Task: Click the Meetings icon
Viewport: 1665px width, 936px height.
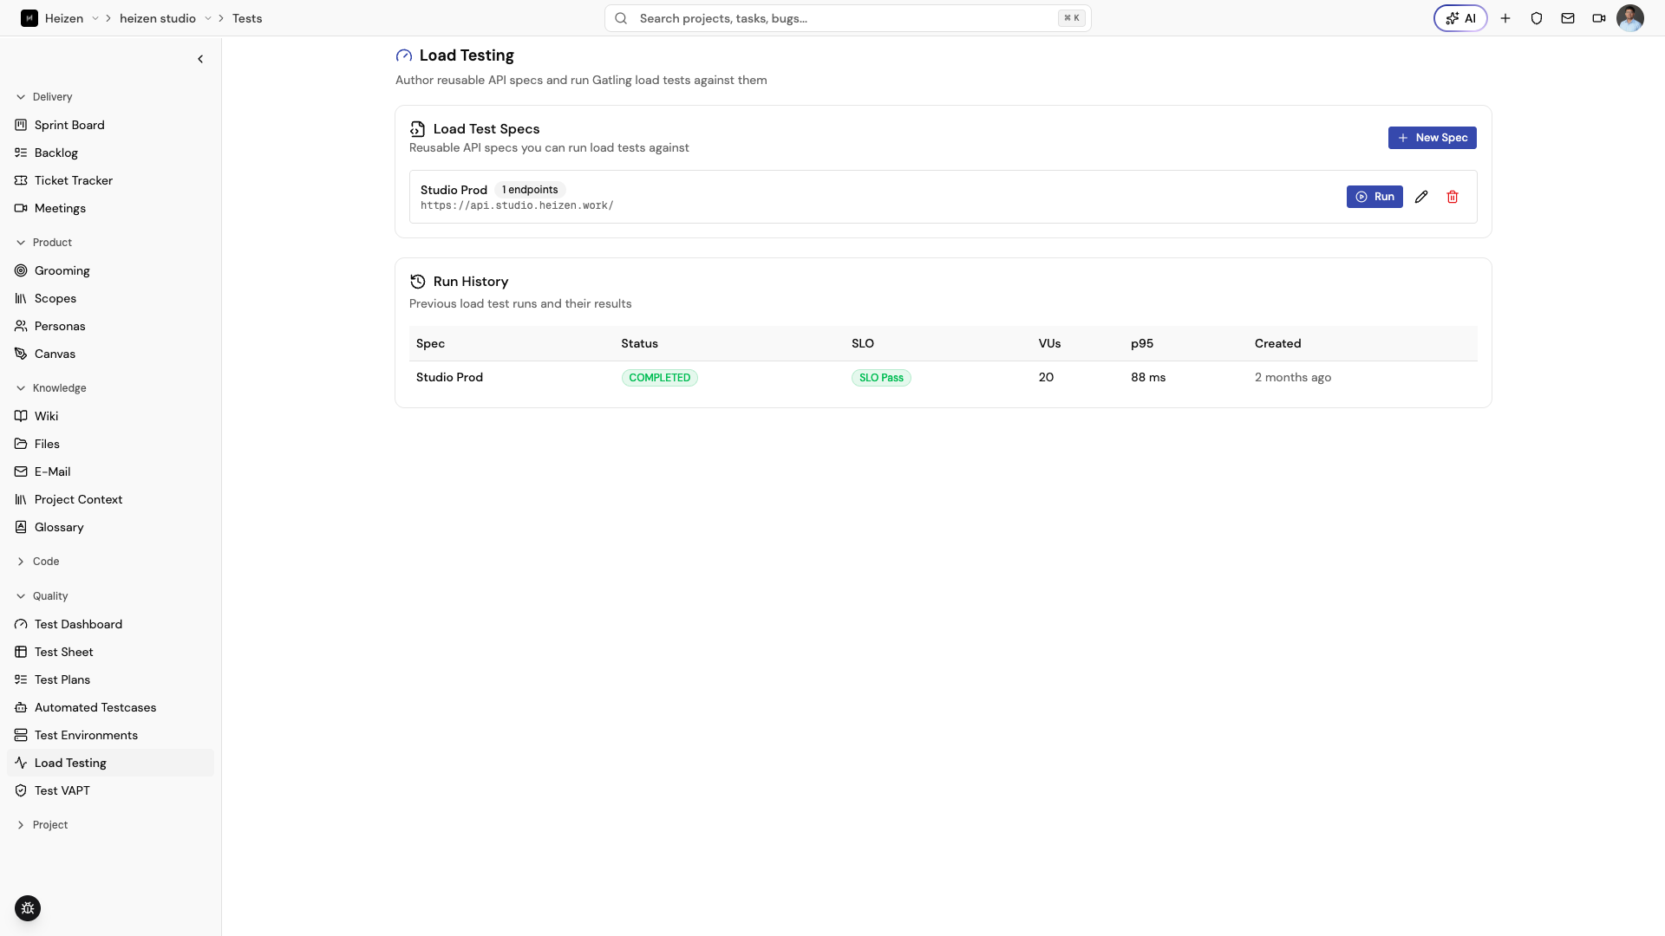Action: (x=21, y=208)
